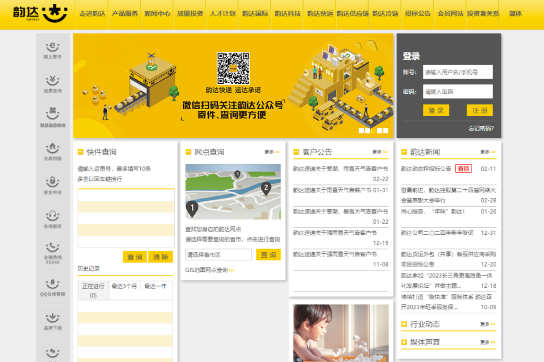Open news 韵达动态秤招标公告

[x=426, y=169]
